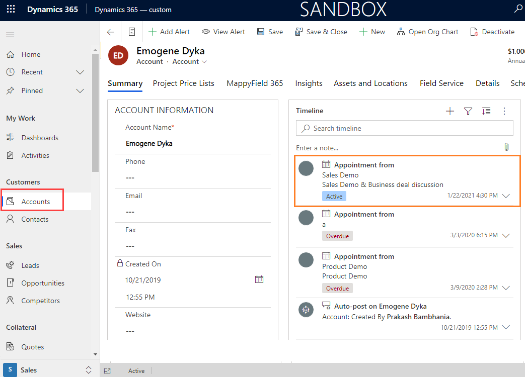Open the Created On calendar picker

click(259, 279)
